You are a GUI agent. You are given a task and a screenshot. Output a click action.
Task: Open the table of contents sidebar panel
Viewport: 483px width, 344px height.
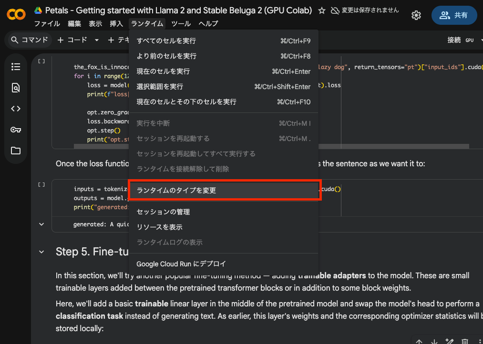pyautogui.click(x=16, y=67)
